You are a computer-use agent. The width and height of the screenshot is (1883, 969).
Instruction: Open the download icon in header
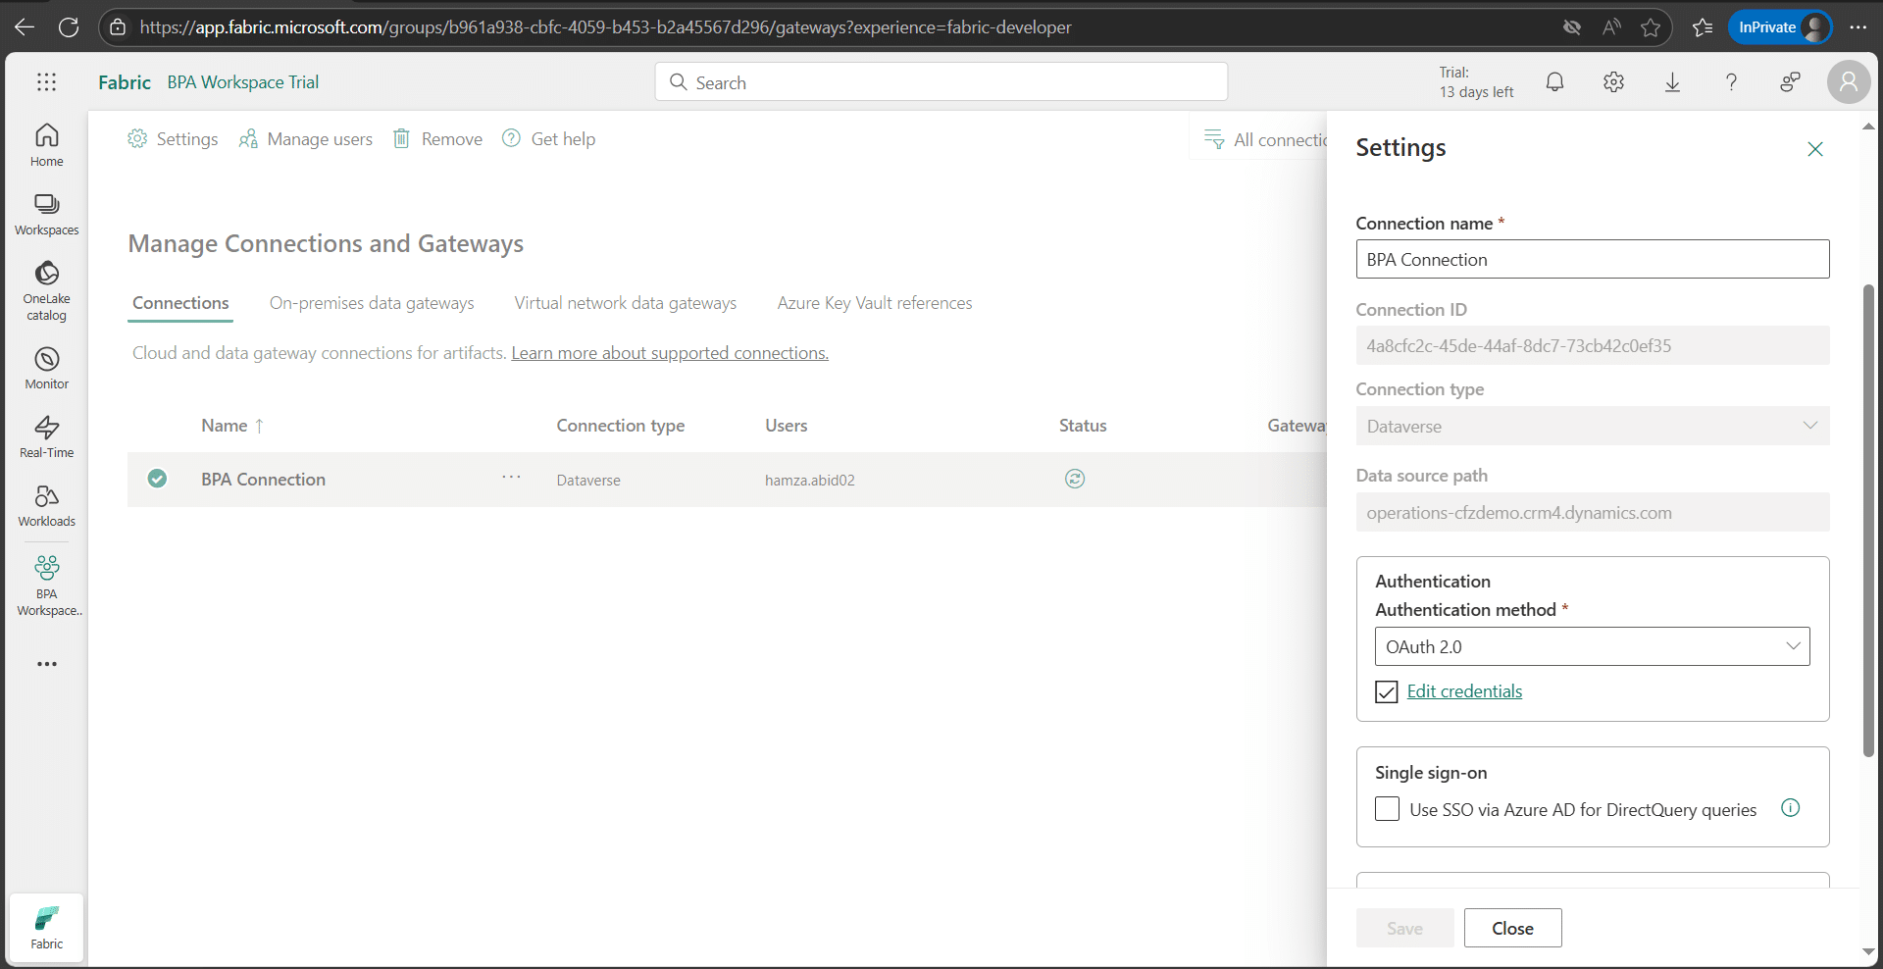1672,82
